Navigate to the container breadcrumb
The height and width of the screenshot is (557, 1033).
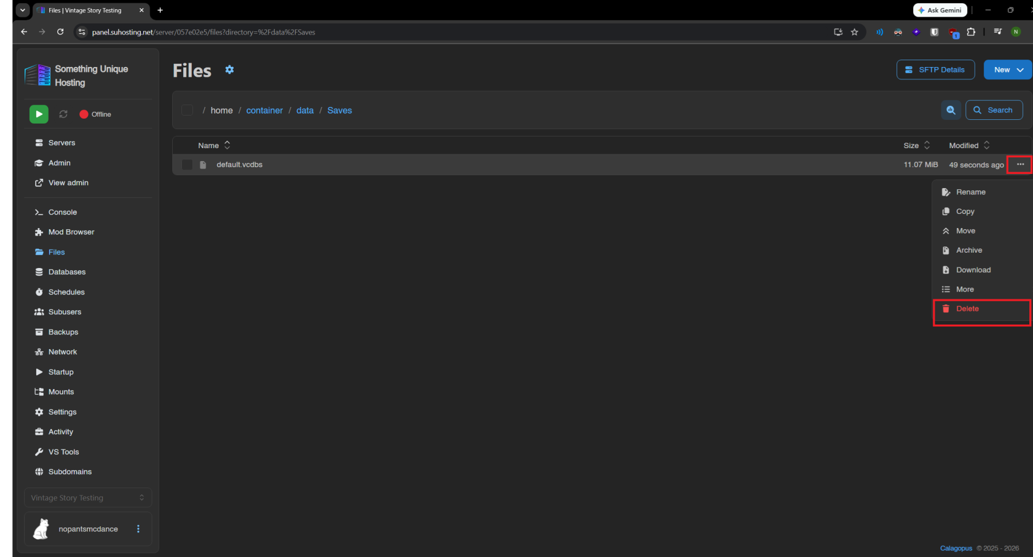pos(264,111)
